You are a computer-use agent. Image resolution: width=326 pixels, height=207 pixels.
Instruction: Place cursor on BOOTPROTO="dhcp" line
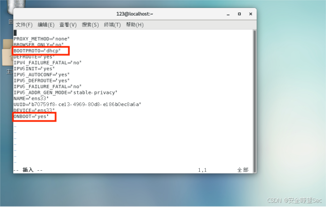pyautogui.click(x=37, y=51)
